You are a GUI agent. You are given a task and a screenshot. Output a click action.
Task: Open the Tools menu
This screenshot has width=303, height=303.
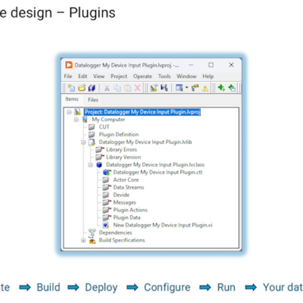pyautogui.click(x=164, y=76)
